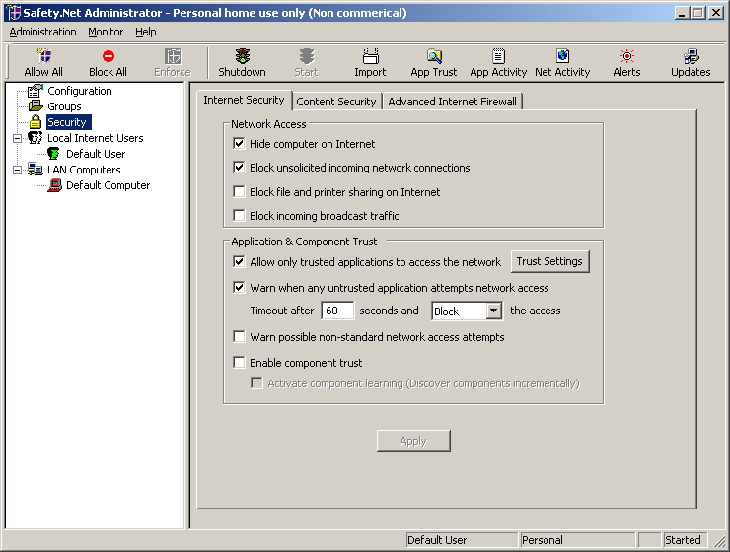Click the Shutdown traffic light icon
This screenshot has height=552, width=730.
click(x=242, y=56)
